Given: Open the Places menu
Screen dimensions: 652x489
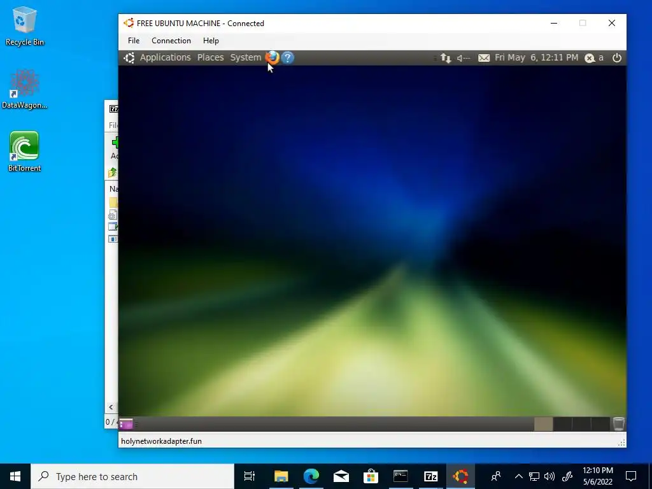Looking at the screenshot, I should pyautogui.click(x=210, y=57).
